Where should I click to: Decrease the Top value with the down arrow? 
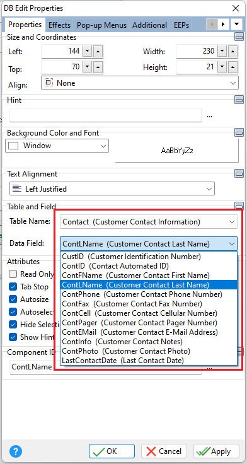(87, 67)
